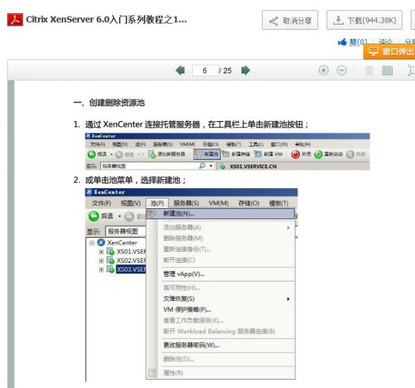
Task: Open 存储(O) menu in lower XenCenter screenshot
Action: tap(249, 203)
